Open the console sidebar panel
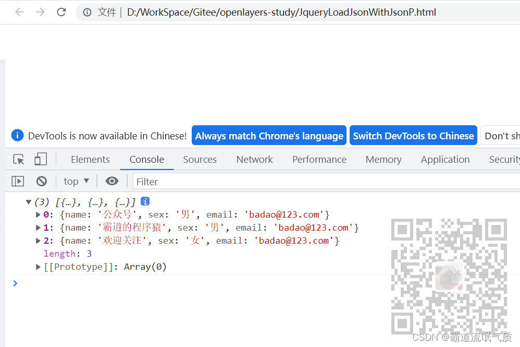This screenshot has height=347, width=520. (17, 181)
